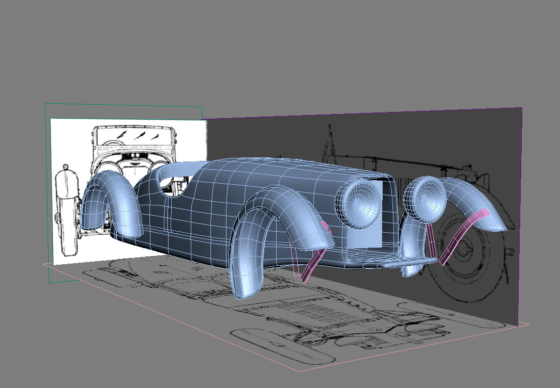The image size is (560, 388).
Task: Select the headlight attached beside the grille
Action: coord(358,204)
